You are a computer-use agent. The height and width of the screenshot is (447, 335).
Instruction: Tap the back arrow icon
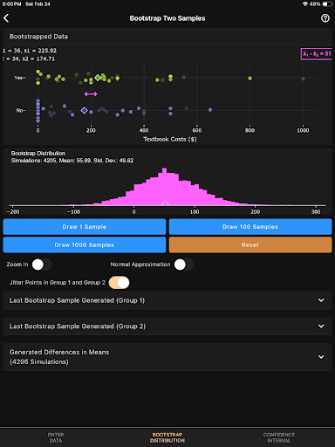pos(6,18)
